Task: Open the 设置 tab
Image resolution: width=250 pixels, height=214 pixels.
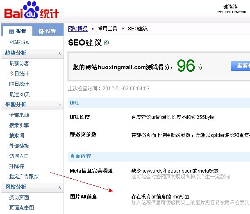Action: point(47,31)
